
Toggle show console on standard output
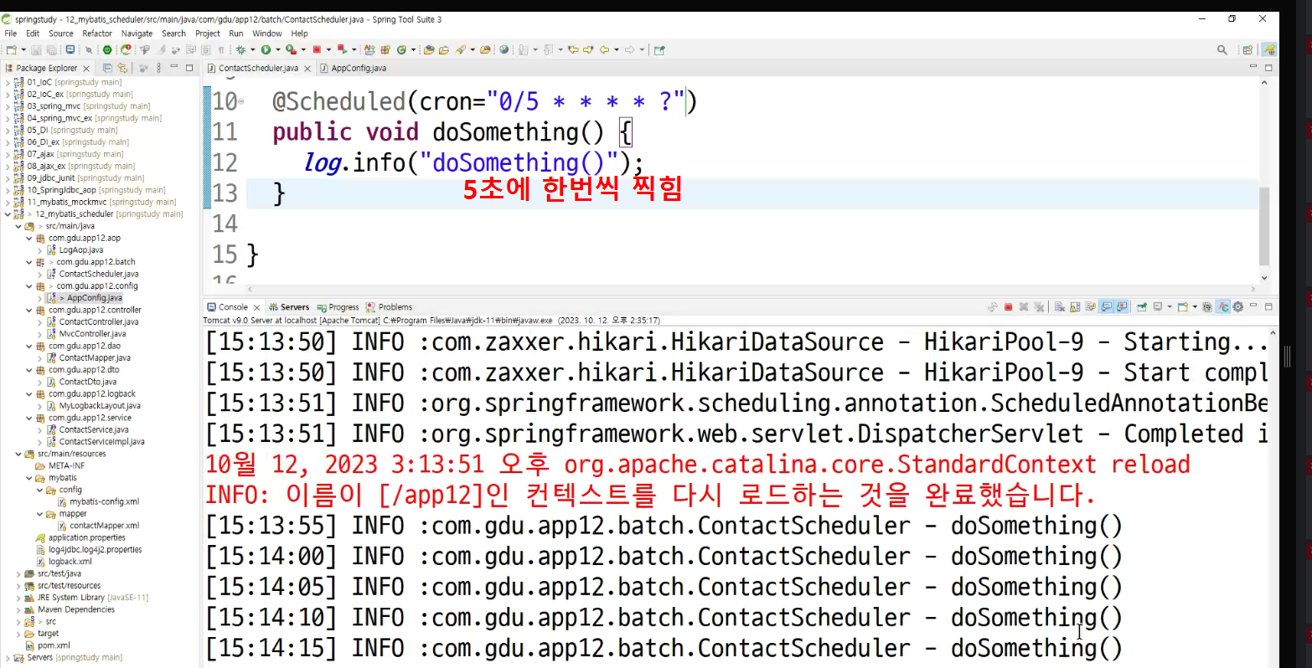pyautogui.click(x=1107, y=307)
